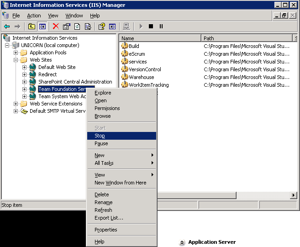The image size is (300, 247).
Task: Click the Refresh toolbar icon
Action: pyautogui.click(x=77, y=26)
